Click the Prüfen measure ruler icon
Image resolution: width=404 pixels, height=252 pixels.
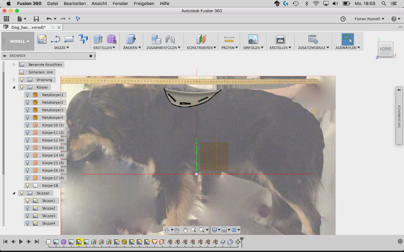tap(229, 39)
